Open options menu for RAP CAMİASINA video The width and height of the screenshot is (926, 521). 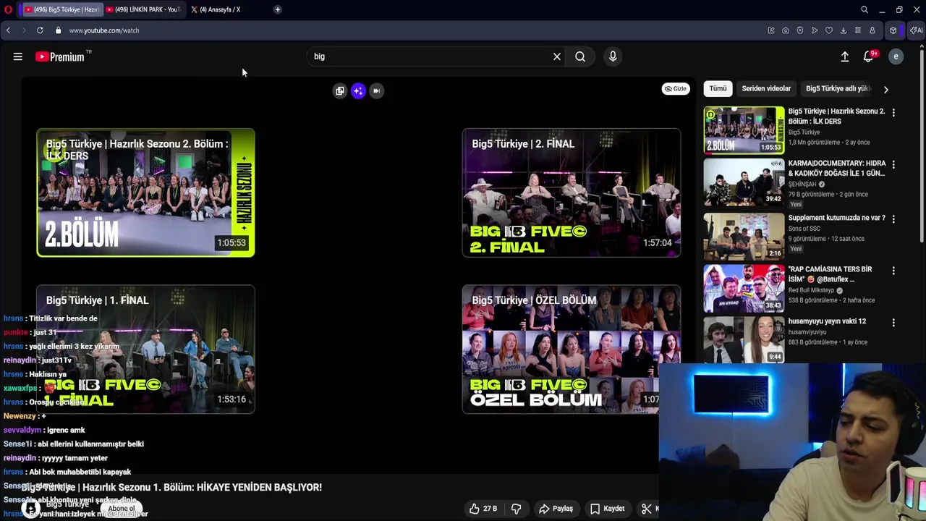893,271
